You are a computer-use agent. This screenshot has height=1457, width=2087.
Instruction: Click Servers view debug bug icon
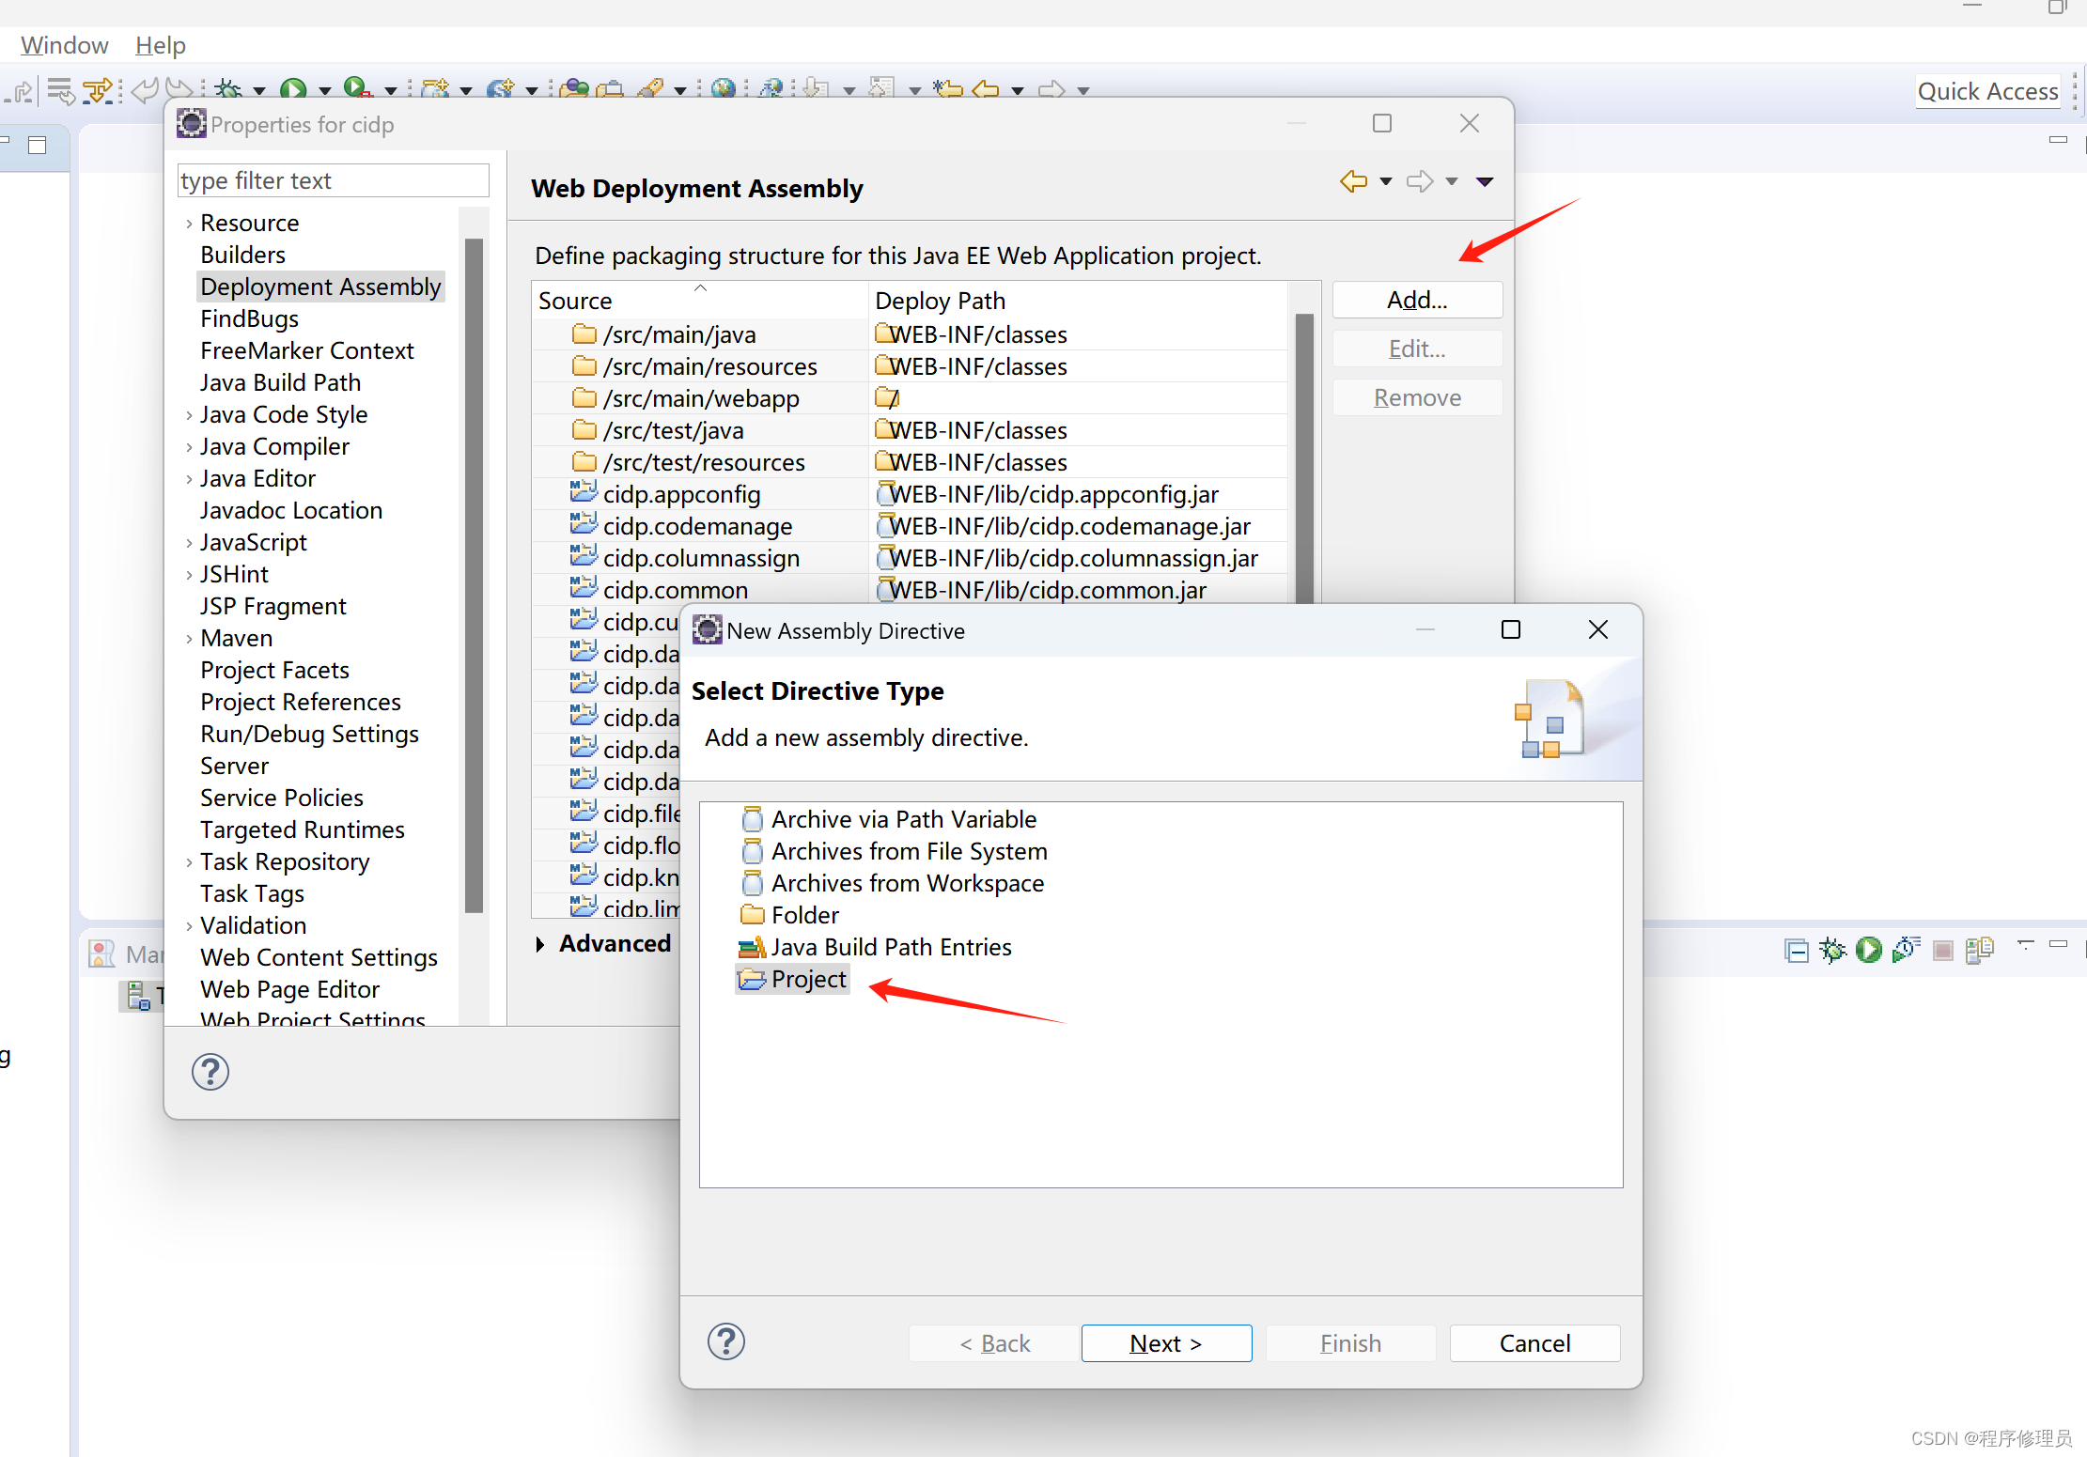(x=1832, y=950)
